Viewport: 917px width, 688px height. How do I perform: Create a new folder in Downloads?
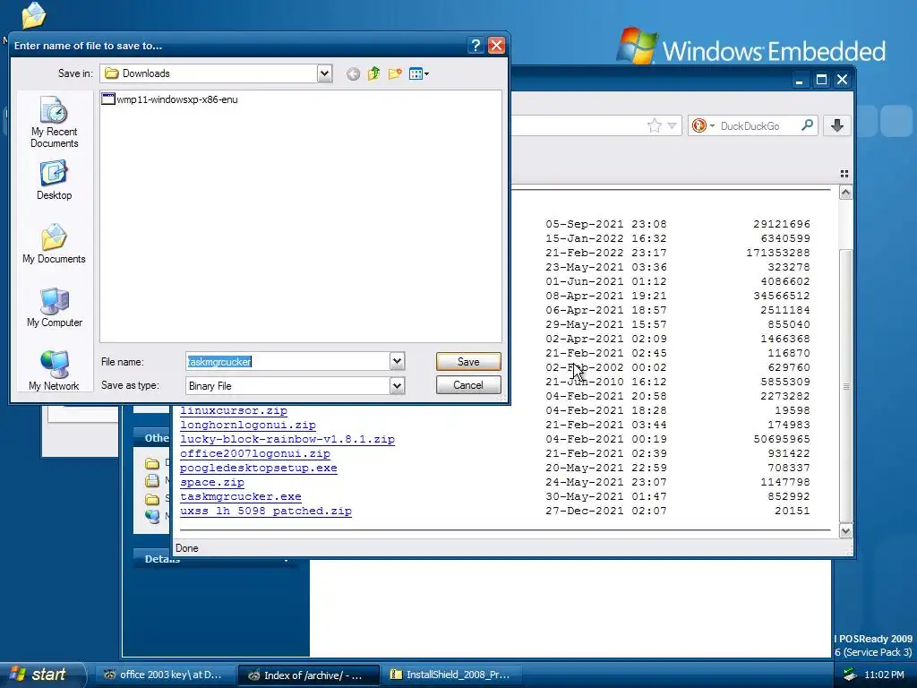(395, 73)
